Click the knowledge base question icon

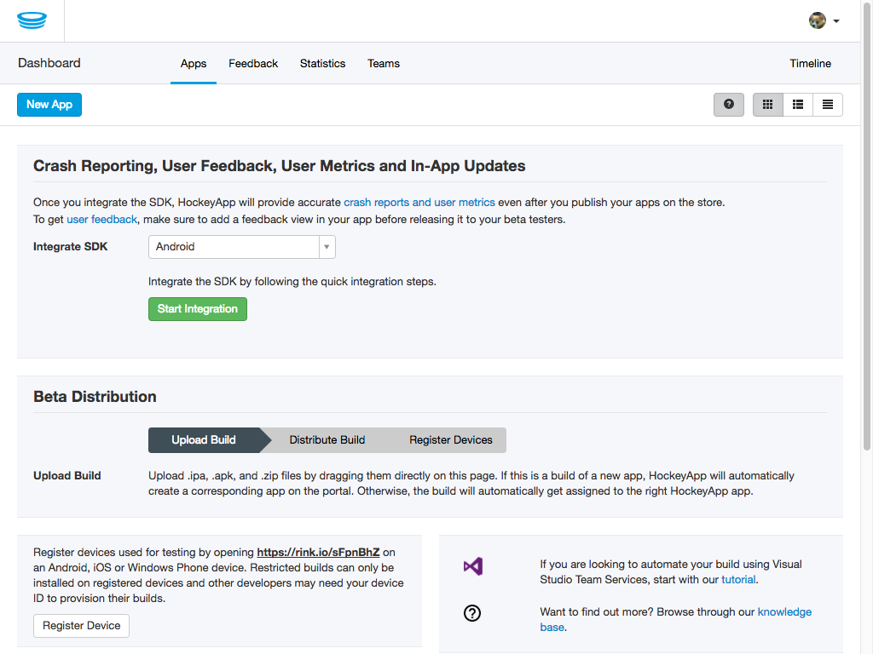471,612
